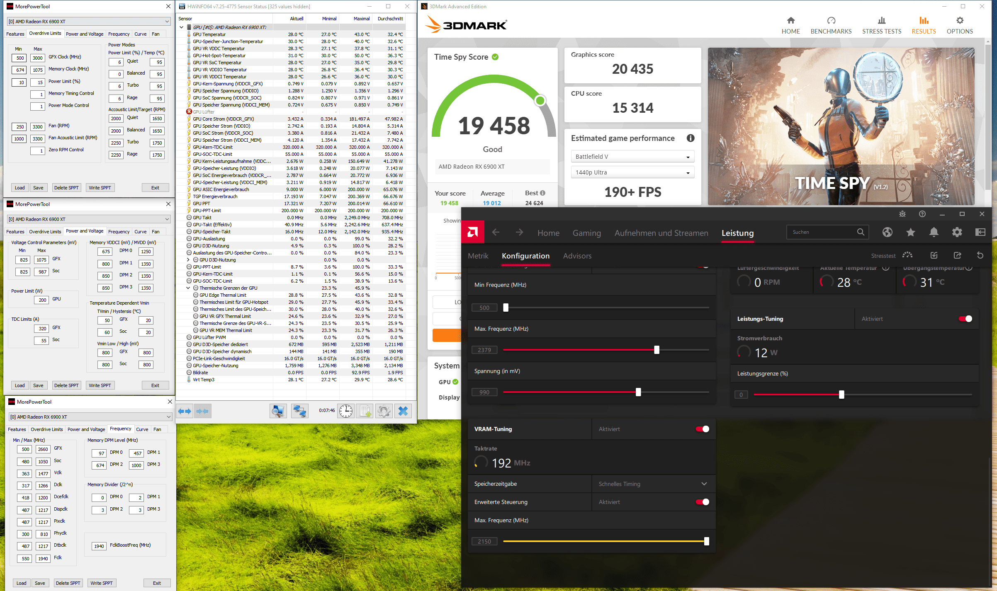Click the expand columns arrows icon
997x591 pixels.
coord(185,411)
